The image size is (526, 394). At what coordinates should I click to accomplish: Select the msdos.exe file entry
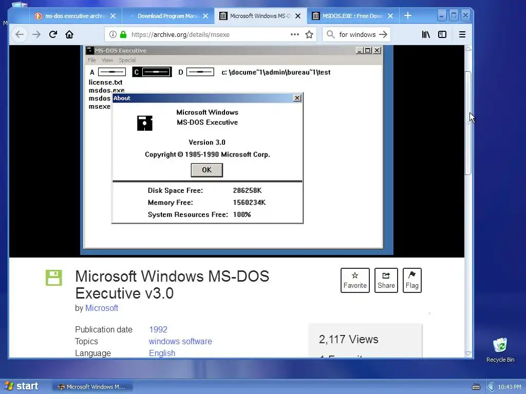pyautogui.click(x=106, y=90)
